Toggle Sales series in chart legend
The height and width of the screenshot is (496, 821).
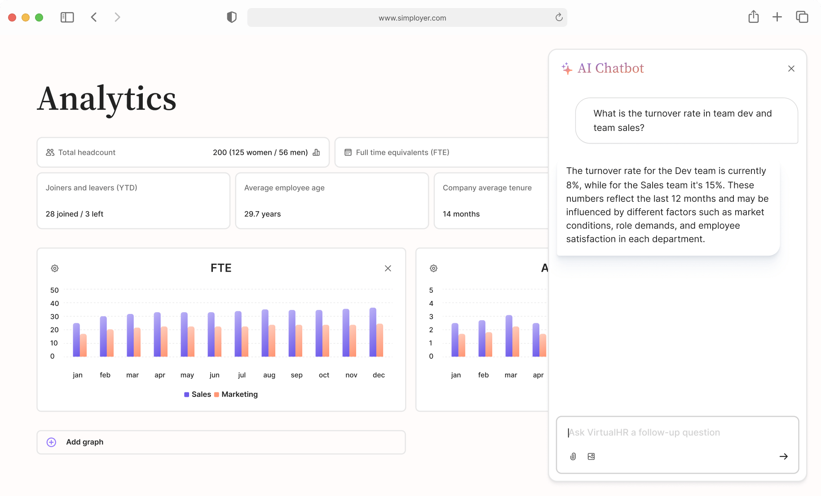[198, 395]
